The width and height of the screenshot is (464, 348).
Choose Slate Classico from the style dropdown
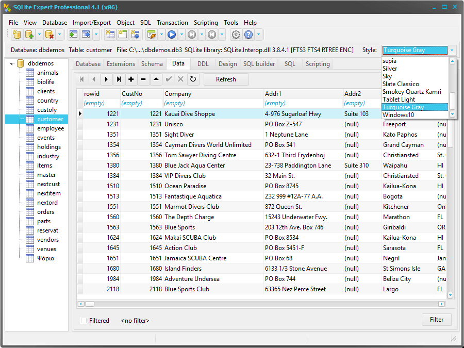[402, 84]
